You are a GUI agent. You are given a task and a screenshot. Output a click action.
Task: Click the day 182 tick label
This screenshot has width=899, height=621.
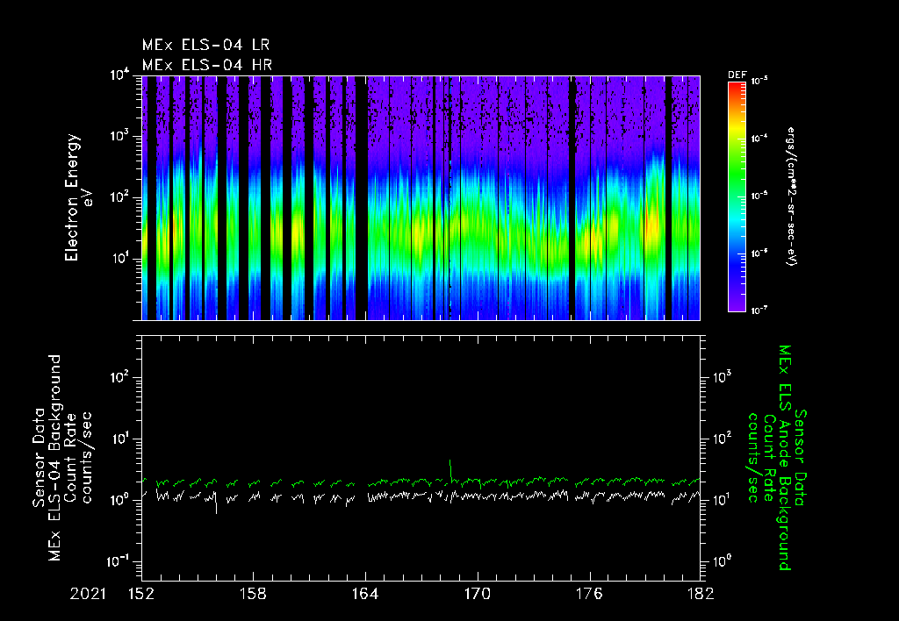pos(701,594)
